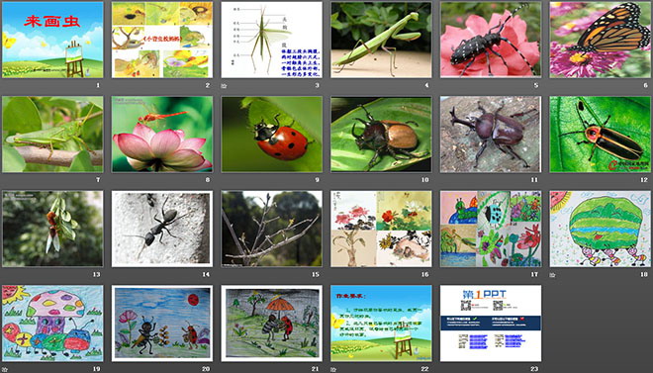
Task: Select slide 21 with the bugs under an umbrella
Action: click(271, 324)
